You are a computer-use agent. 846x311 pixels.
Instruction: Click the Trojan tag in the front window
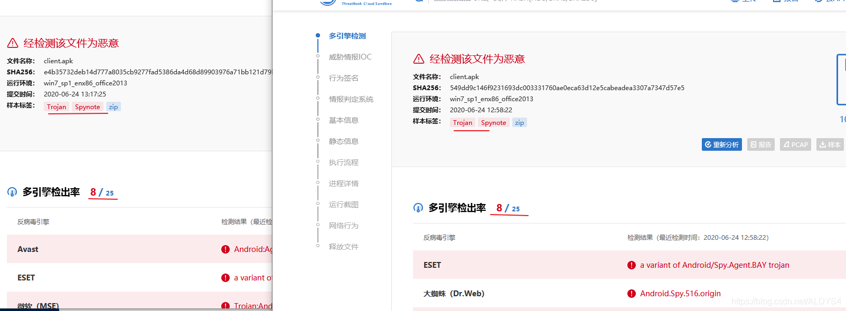[x=463, y=123]
